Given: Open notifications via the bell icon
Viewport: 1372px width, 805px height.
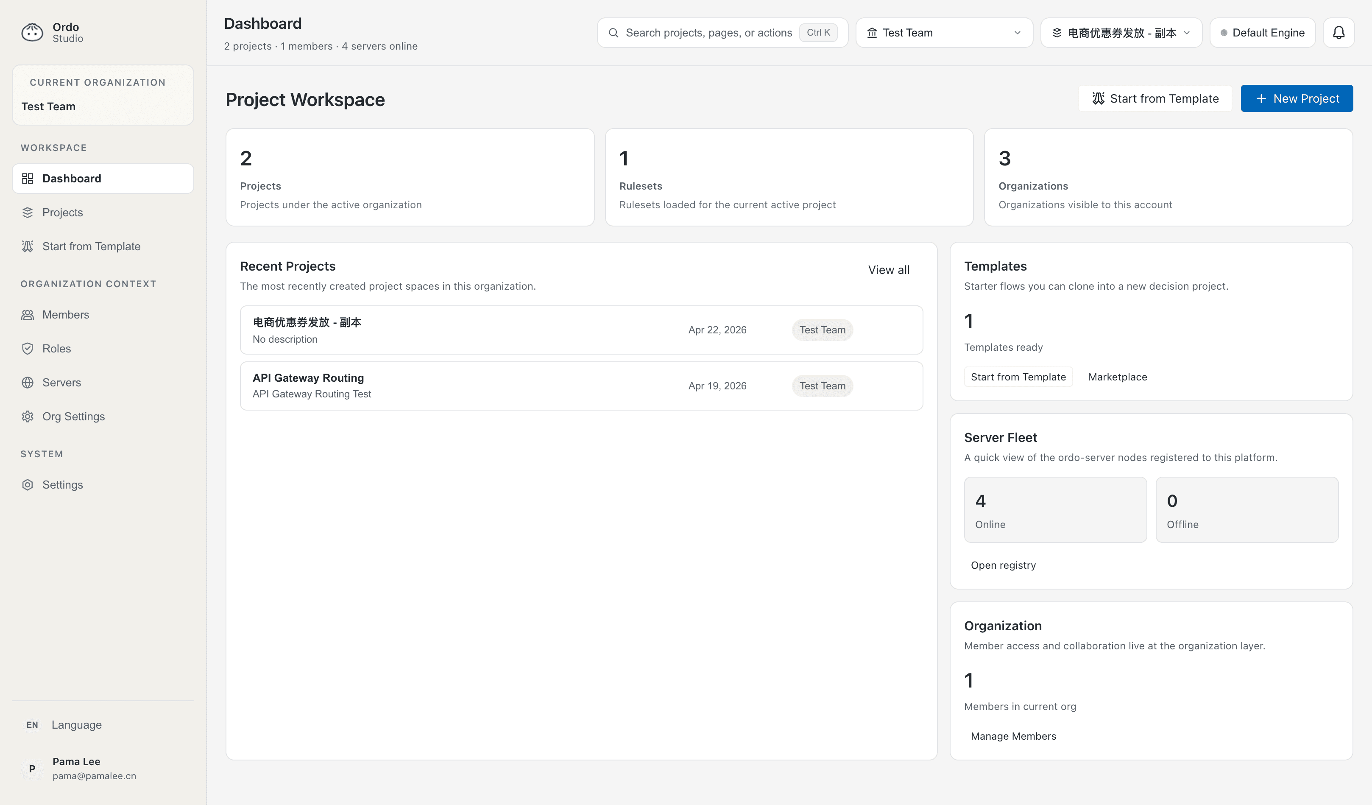Looking at the screenshot, I should click(x=1338, y=33).
